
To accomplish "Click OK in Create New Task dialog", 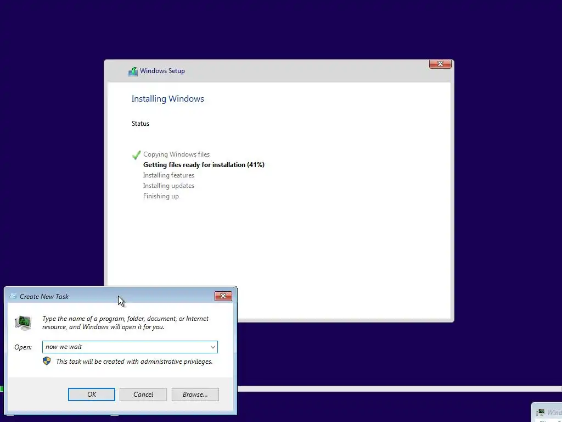I will [92, 395].
